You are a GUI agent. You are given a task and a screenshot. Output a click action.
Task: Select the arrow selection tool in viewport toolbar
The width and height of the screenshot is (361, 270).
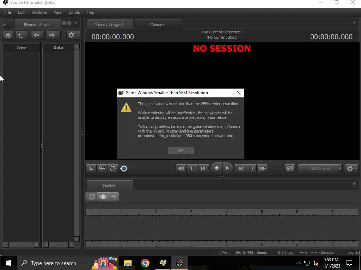click(x=91, y=169)
